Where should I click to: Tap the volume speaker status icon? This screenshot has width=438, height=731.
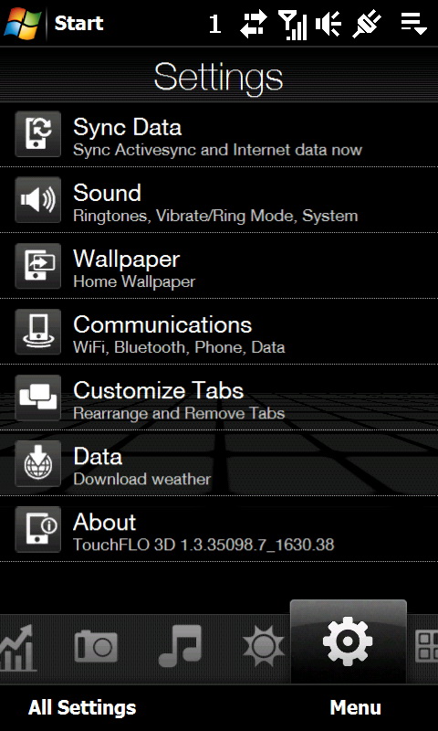(328, 24)
